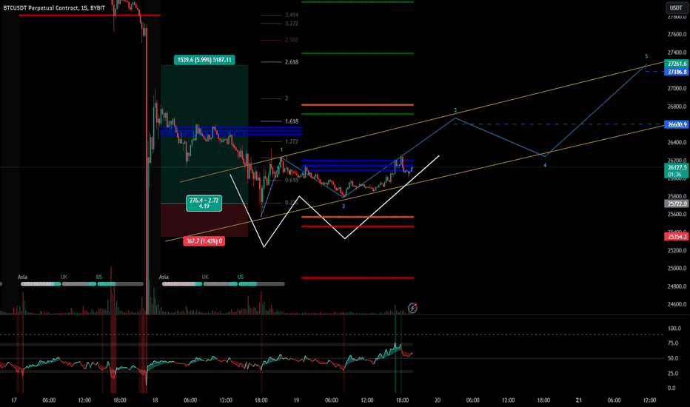Select the green 27261.6 price label

coord(677,64)
